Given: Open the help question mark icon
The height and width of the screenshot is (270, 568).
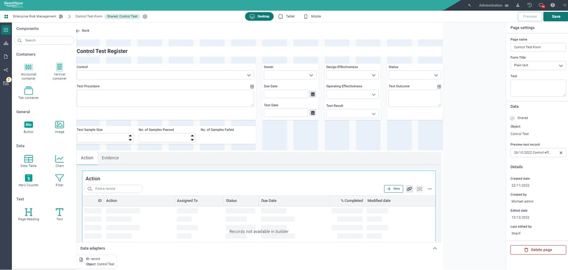Looking at the screenshot, I should tap(553, 6).
